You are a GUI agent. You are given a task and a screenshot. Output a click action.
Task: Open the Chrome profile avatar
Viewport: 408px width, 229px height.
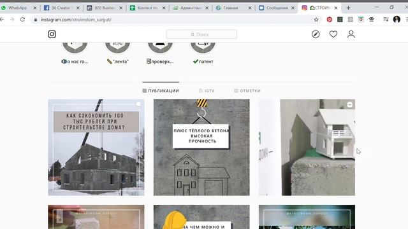(397, 19)
